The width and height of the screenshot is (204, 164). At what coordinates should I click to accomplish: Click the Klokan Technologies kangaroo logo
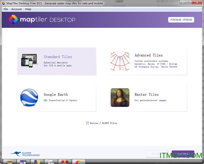click(x=25, y=154)
